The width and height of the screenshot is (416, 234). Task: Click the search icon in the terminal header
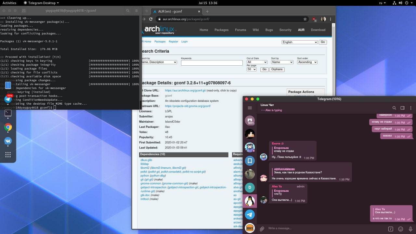pyautogui.click(x=128, y=11)
